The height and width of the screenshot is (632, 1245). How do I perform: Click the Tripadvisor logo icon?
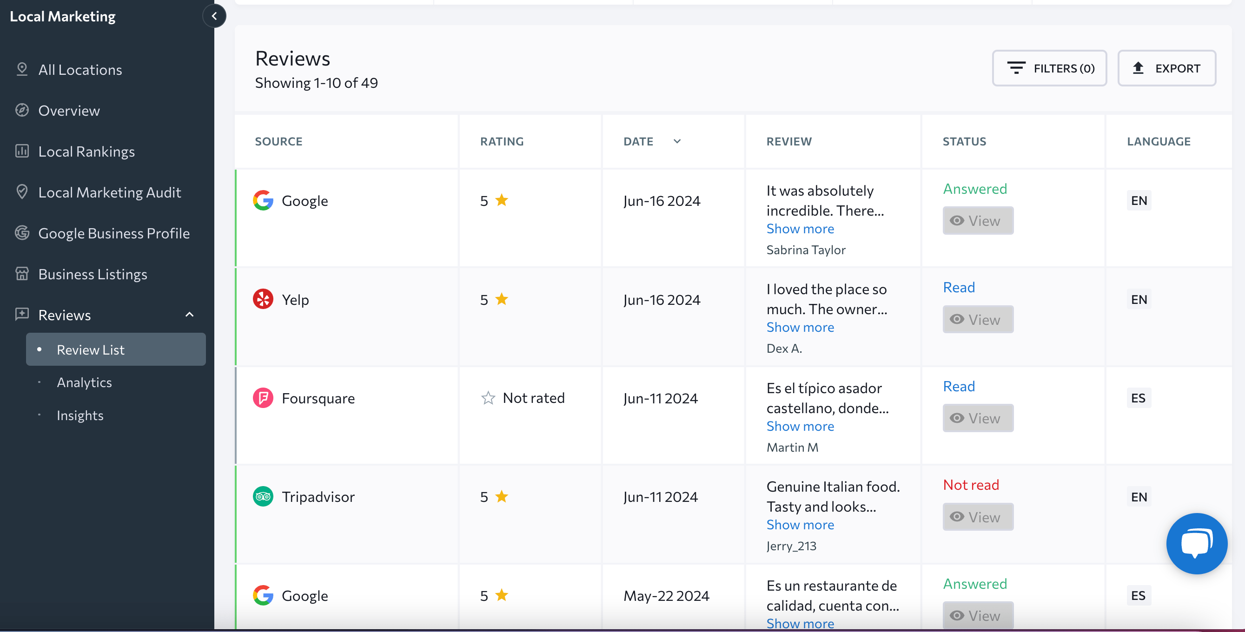[263, 497]
